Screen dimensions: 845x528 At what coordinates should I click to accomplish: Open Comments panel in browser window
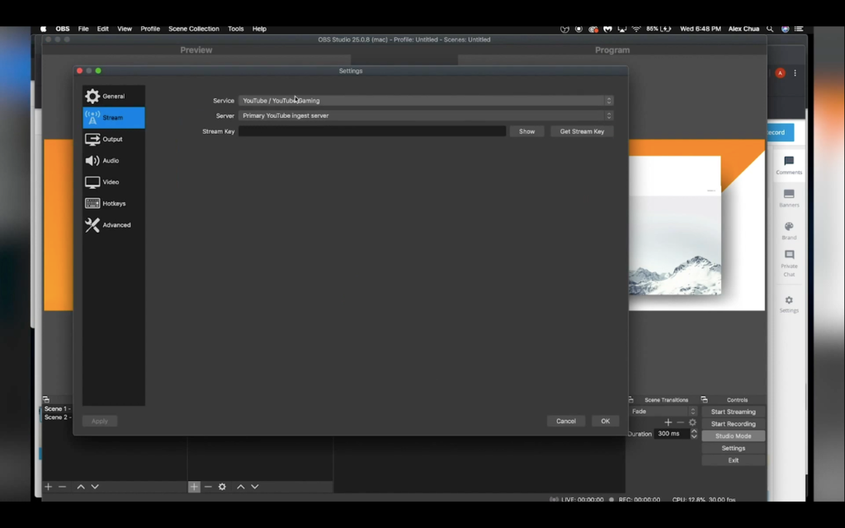[x=789, y=165]
